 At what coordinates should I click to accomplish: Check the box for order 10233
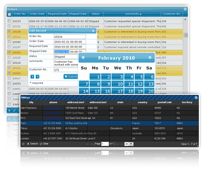(x=9, y=21)
